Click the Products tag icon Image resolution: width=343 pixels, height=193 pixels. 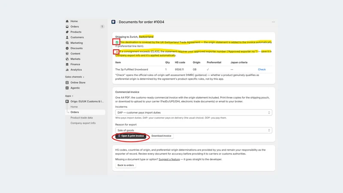(x=67, y=32)
